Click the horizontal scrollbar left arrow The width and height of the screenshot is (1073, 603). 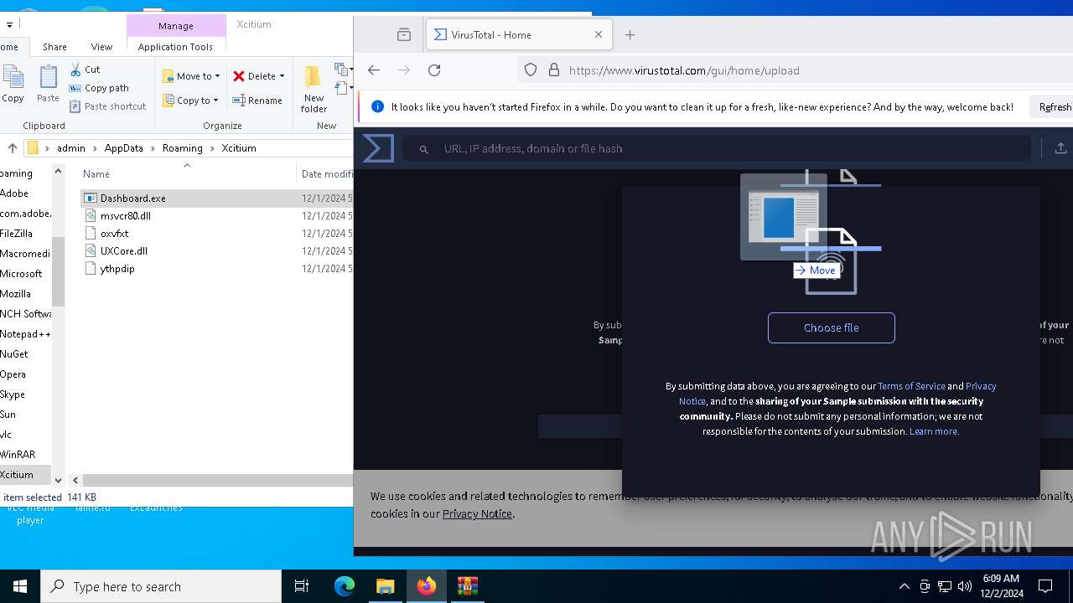pos(75,480)
